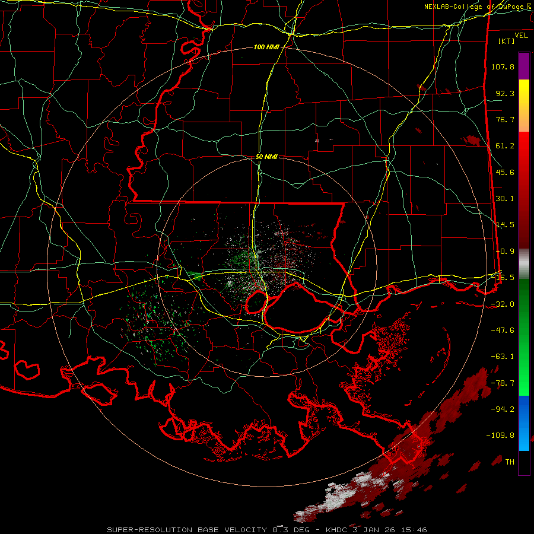Screen dimensions: 534x534
Task: Click the "VEL" legend title
Action: click(521, 36)
